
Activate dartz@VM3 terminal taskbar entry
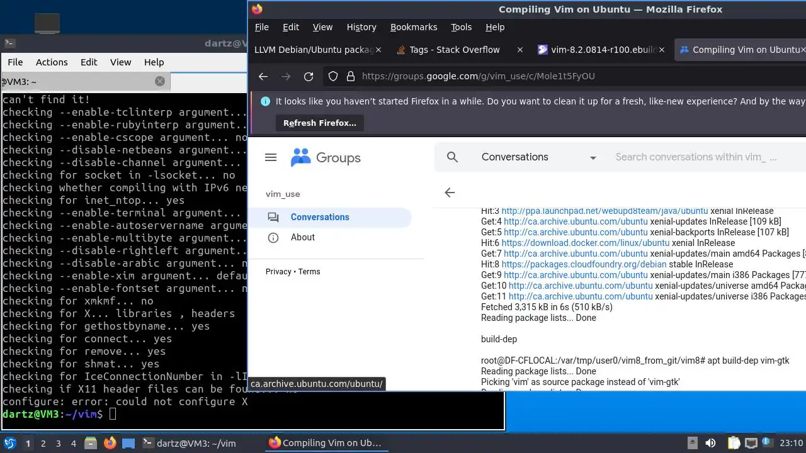[x=200, y=443]
